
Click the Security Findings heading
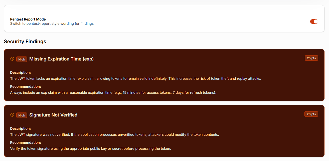(25, 41)
